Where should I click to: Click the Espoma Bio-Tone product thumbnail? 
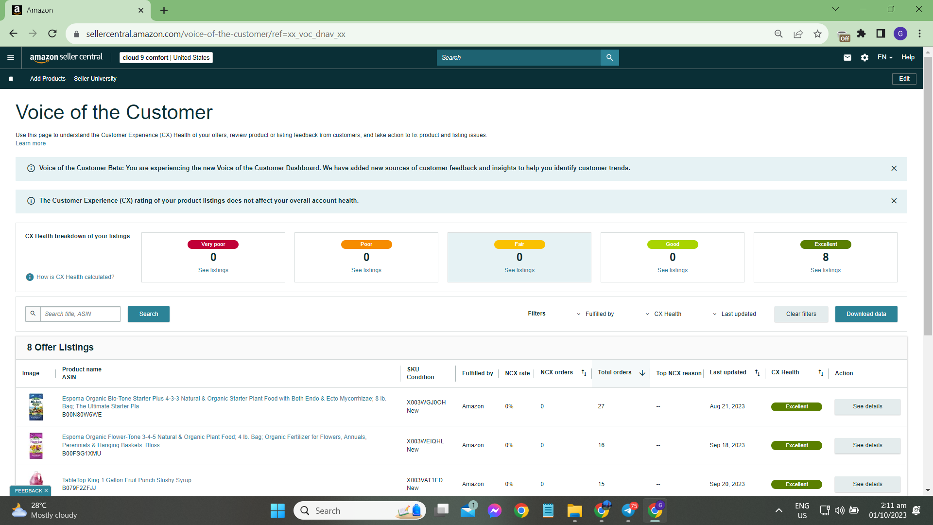(36, 407)
